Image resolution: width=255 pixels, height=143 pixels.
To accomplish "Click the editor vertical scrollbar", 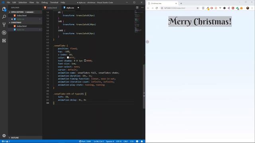I will tap(144, 87).
